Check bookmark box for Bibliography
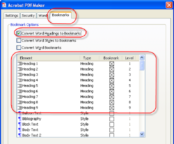The image size is (174, 144). pos(112,119)
